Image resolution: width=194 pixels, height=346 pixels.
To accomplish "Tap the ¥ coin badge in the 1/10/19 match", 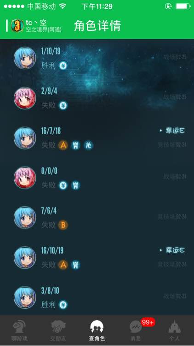I will [x=63, y=66].
